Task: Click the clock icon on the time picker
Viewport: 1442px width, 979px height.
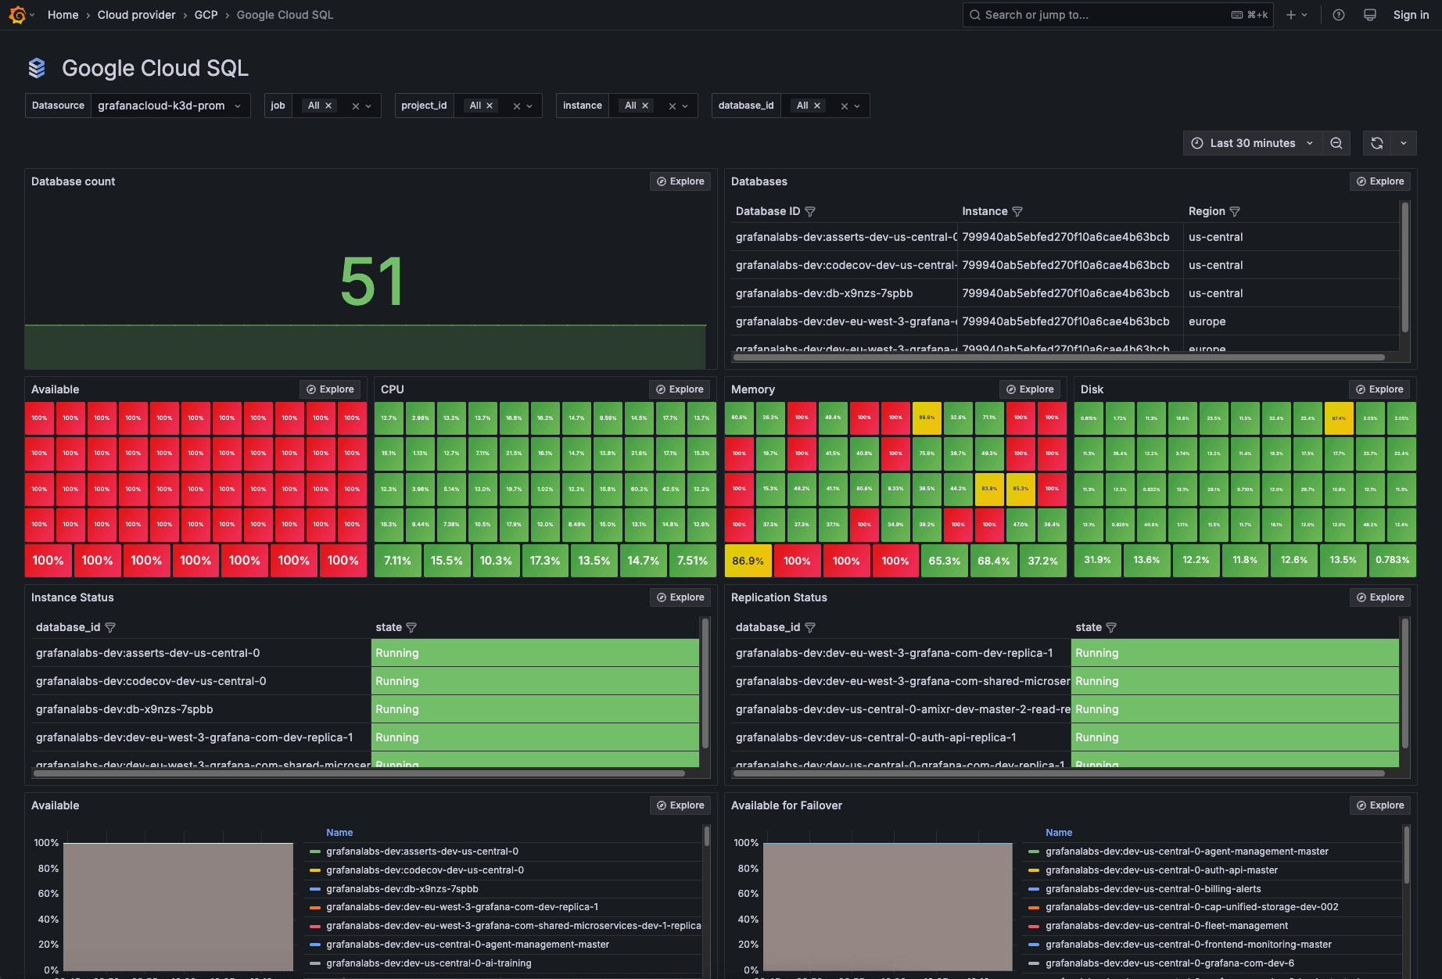Action: (1196, 143)
